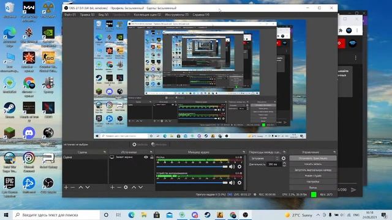
Task: Open the Battle.net desktop shortcut
Action: (29, 185)
